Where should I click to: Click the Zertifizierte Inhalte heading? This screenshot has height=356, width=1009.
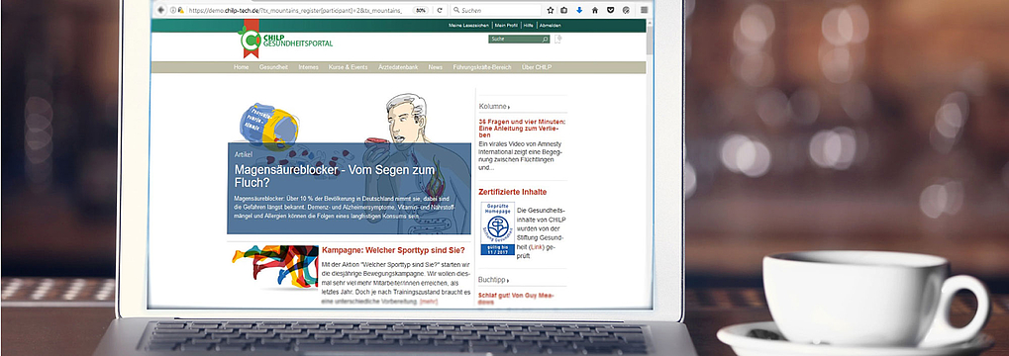[x=513, y=192]
